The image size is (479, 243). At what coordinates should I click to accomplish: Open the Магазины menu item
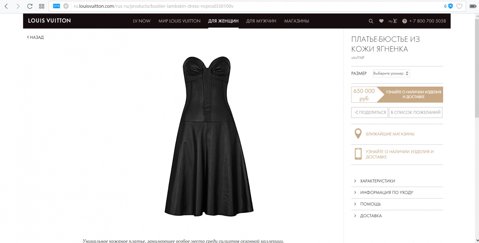296,21
